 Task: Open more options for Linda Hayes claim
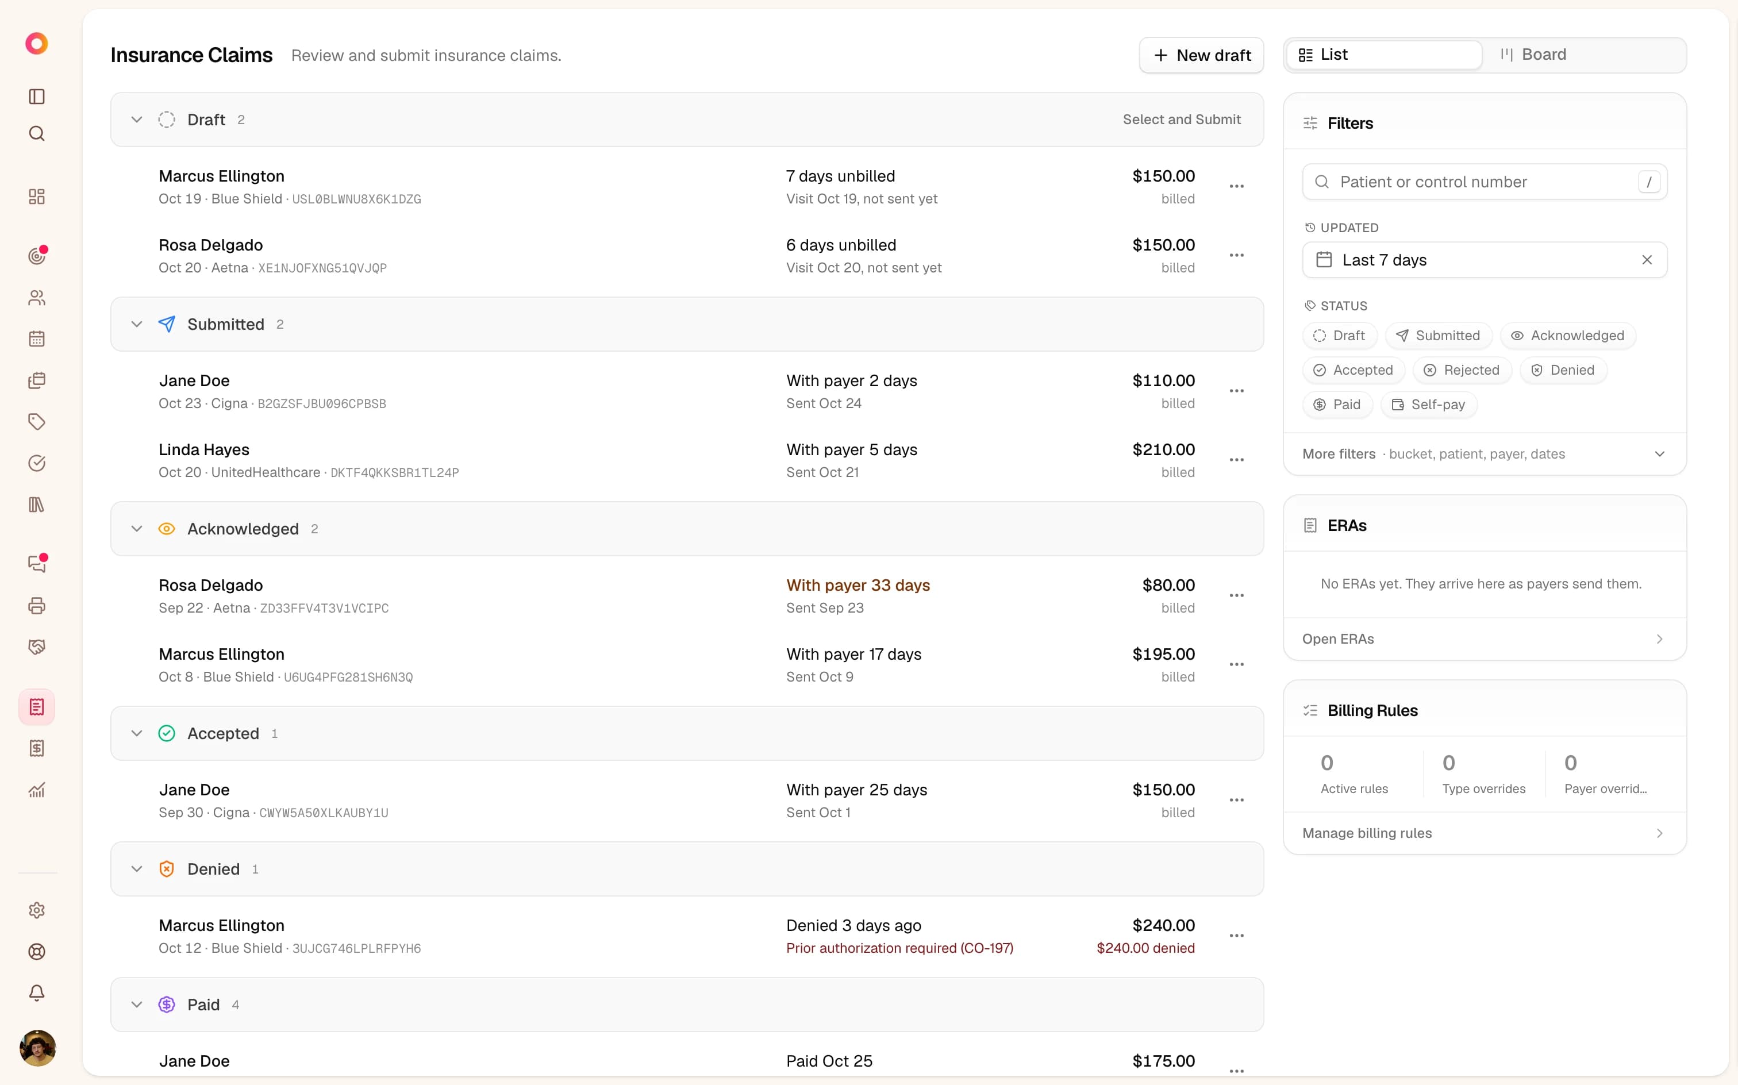tap(1236, 460)
